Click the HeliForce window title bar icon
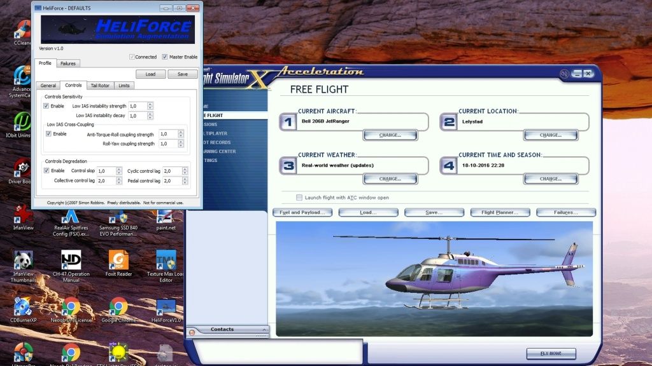652x366 pixels. pos(38,8)
